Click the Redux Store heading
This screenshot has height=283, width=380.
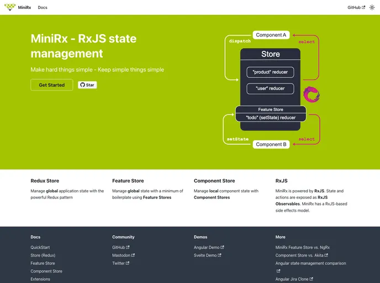(x=45, y=181)
